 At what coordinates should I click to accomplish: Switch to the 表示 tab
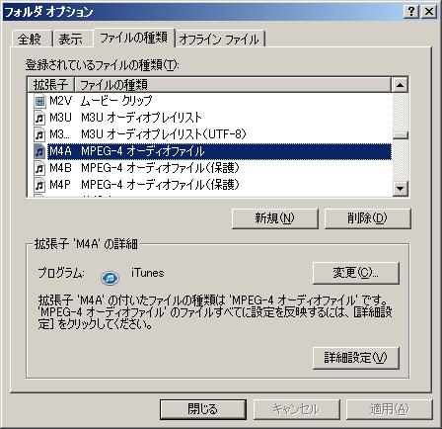click(x=70, y=40)
